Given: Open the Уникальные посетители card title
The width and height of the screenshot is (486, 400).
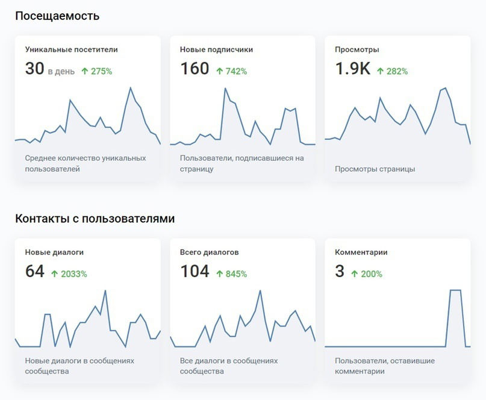Looking at the screenshot, I should click(x=71, y=49).
